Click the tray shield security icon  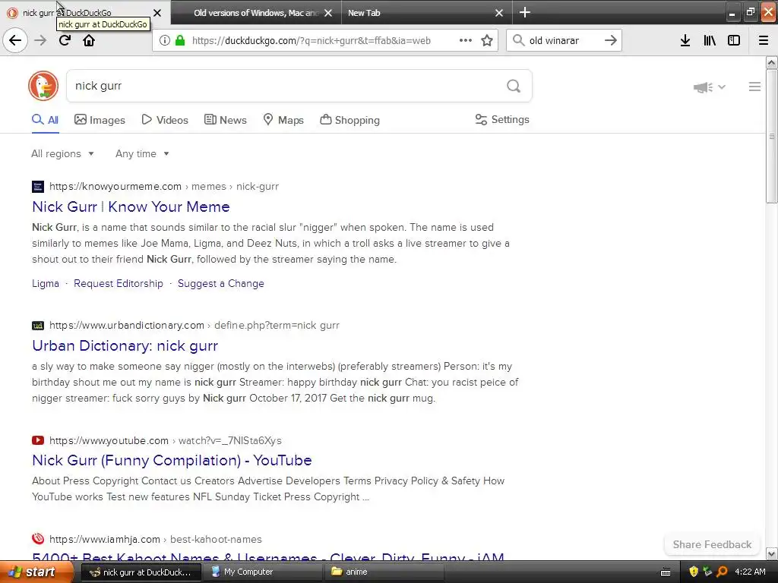pyautogui.click(x=694, y=572)
